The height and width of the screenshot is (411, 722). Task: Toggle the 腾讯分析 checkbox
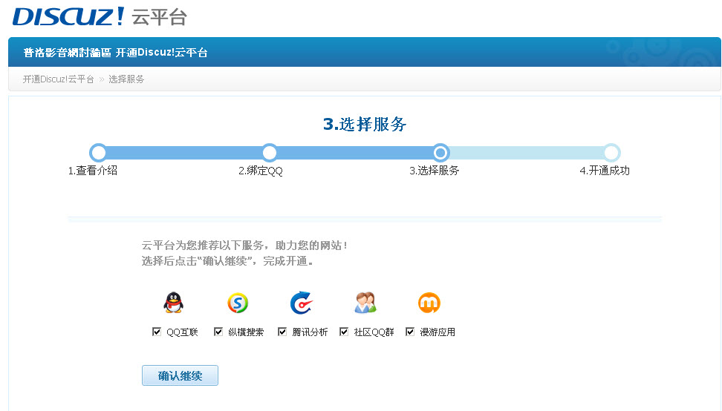point(282,332)
